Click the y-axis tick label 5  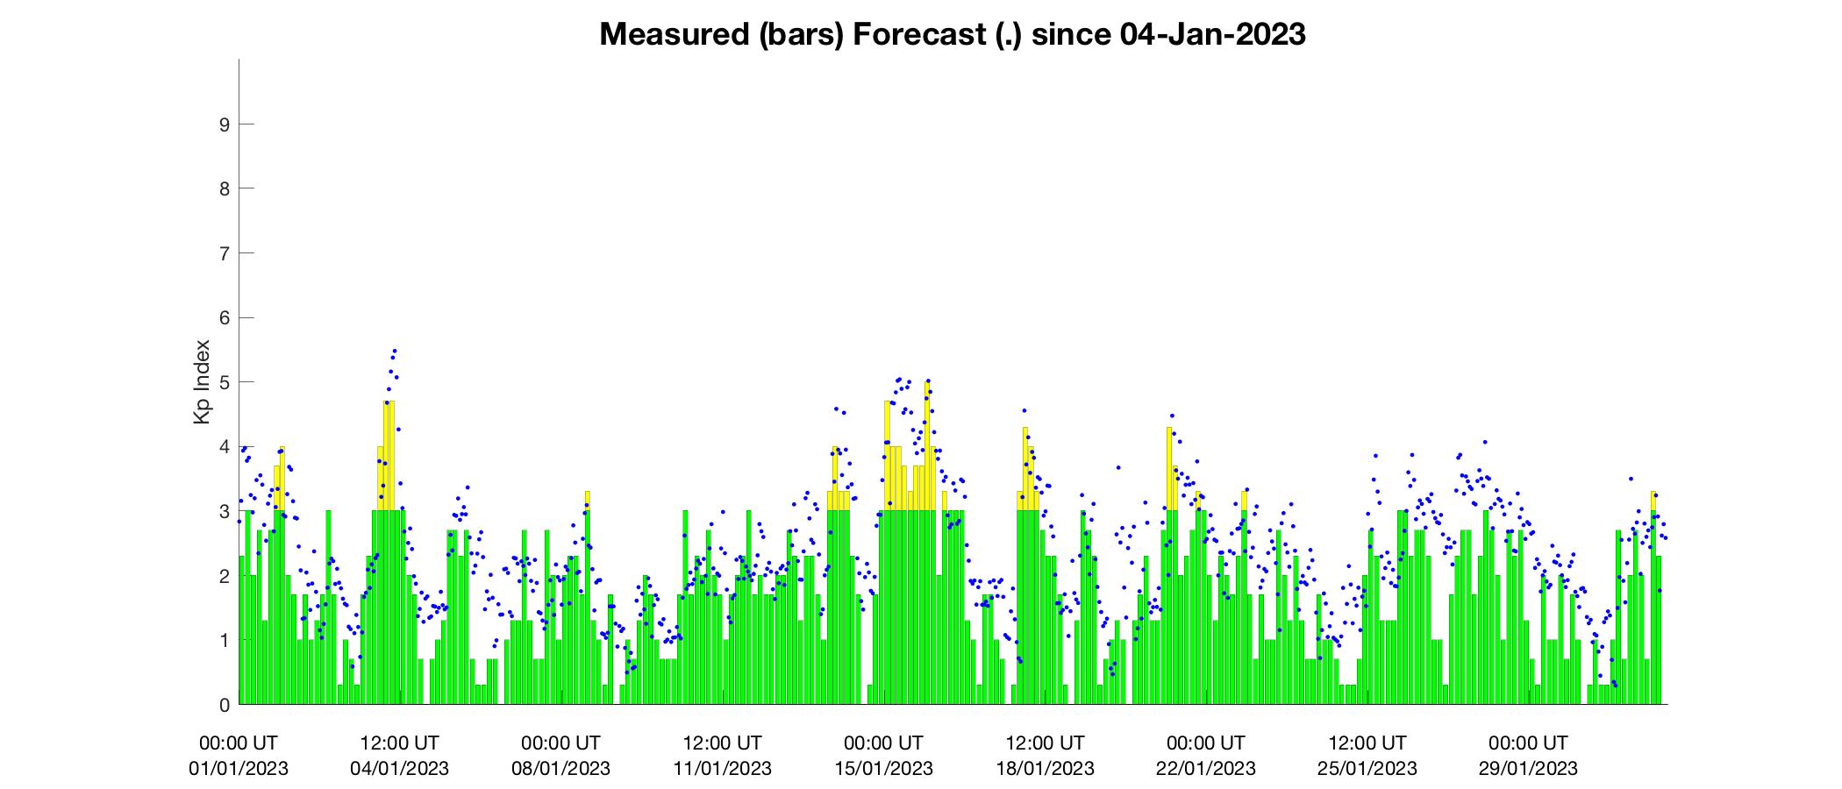pyautogui.click(x=225, y=382)
